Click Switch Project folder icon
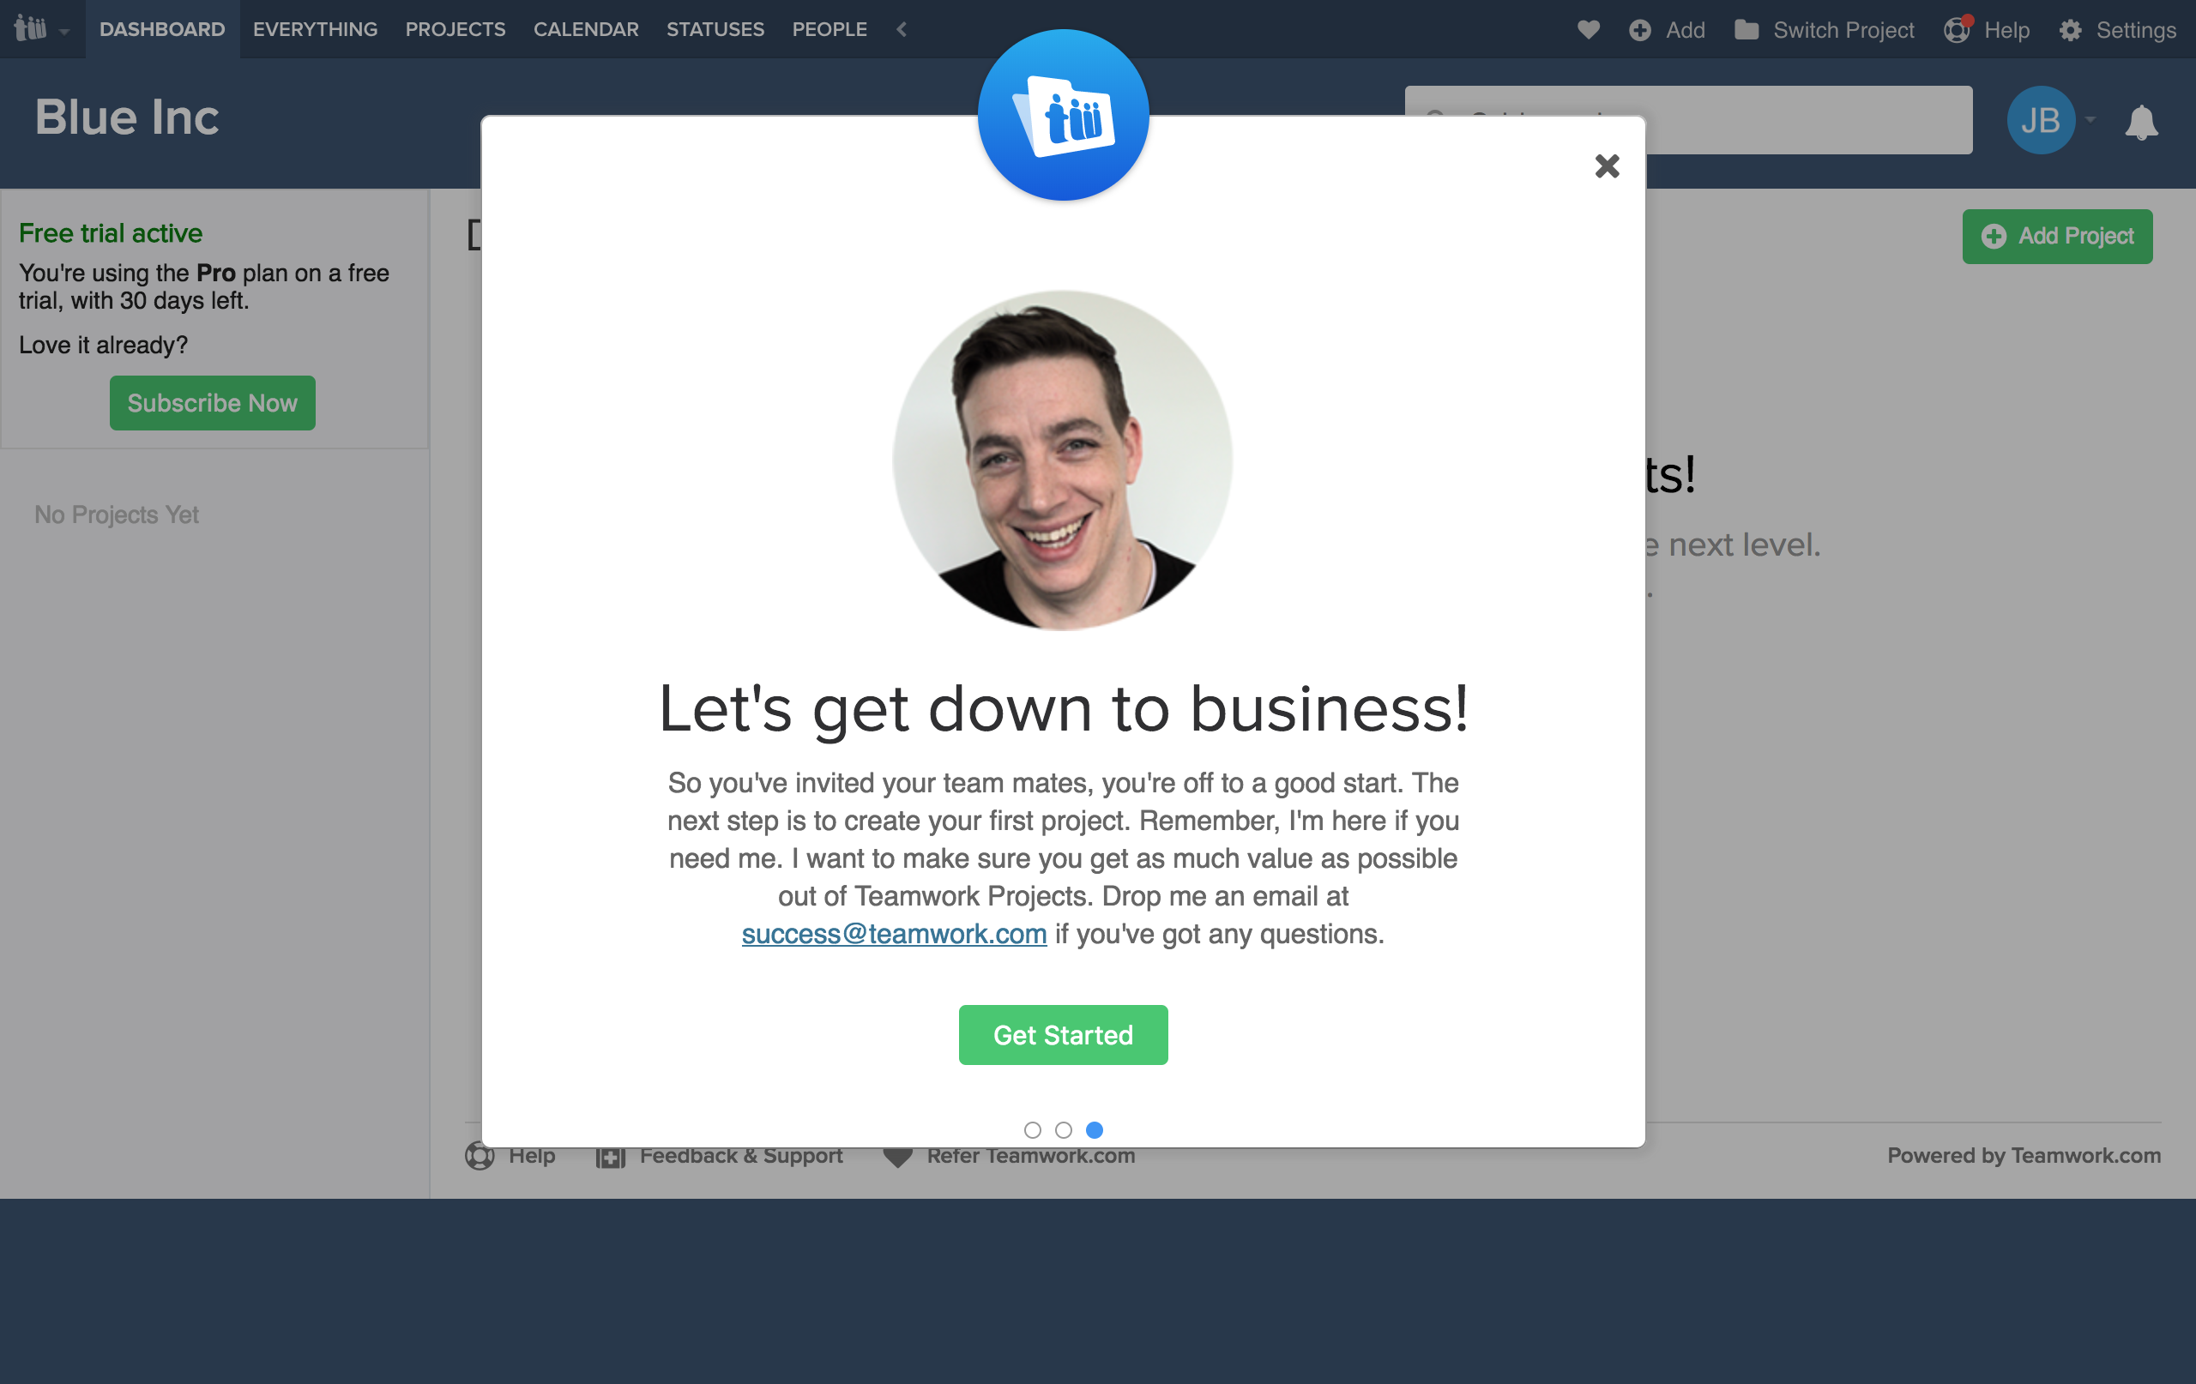 [1747, 30]
